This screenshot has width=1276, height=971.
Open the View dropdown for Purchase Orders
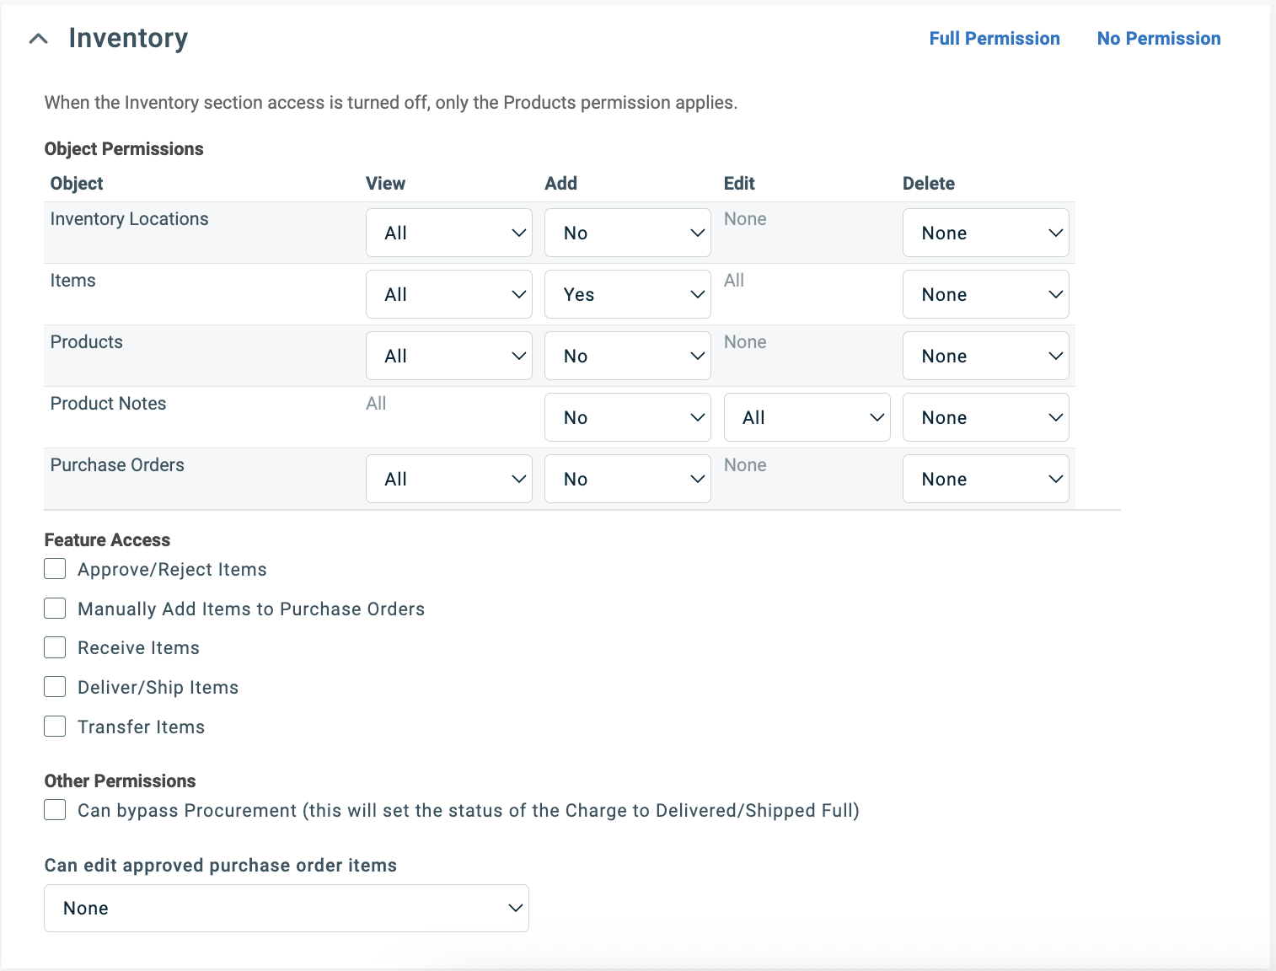pos(448,478)
